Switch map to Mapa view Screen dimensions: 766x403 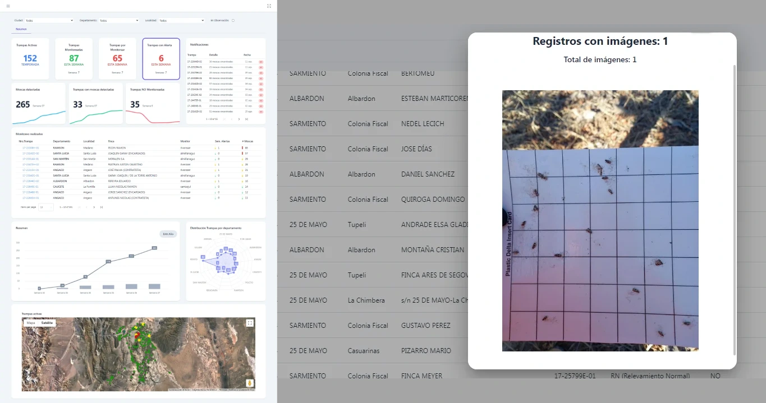[31, 323]
